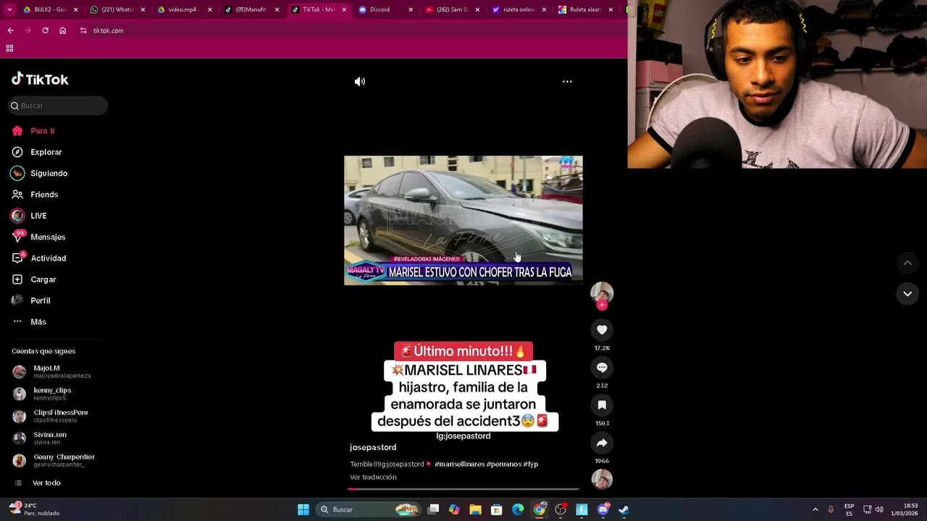
Task: Open the apps grid in bookmarks bar
Action: pyautogui.click(x=9, y=48)
